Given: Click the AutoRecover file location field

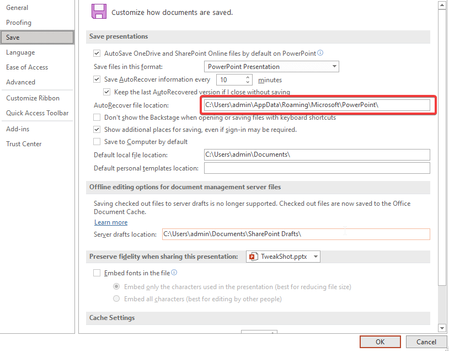Looking at the screenshot, I should coord(317,105).
